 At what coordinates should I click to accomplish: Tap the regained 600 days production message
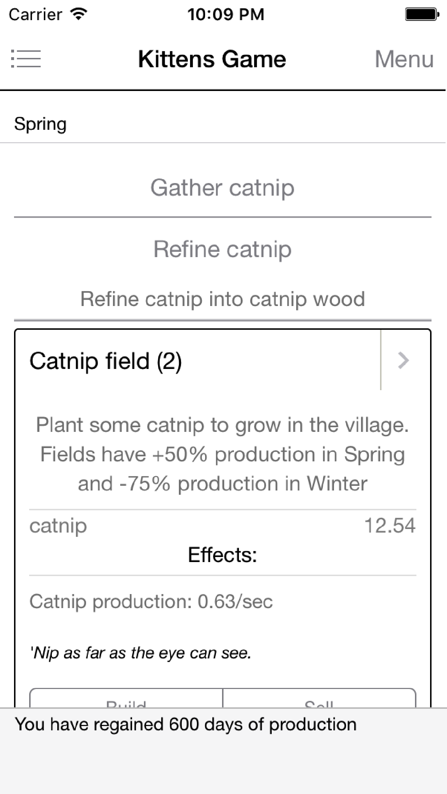pyautogui.click(x=186, y=724)
